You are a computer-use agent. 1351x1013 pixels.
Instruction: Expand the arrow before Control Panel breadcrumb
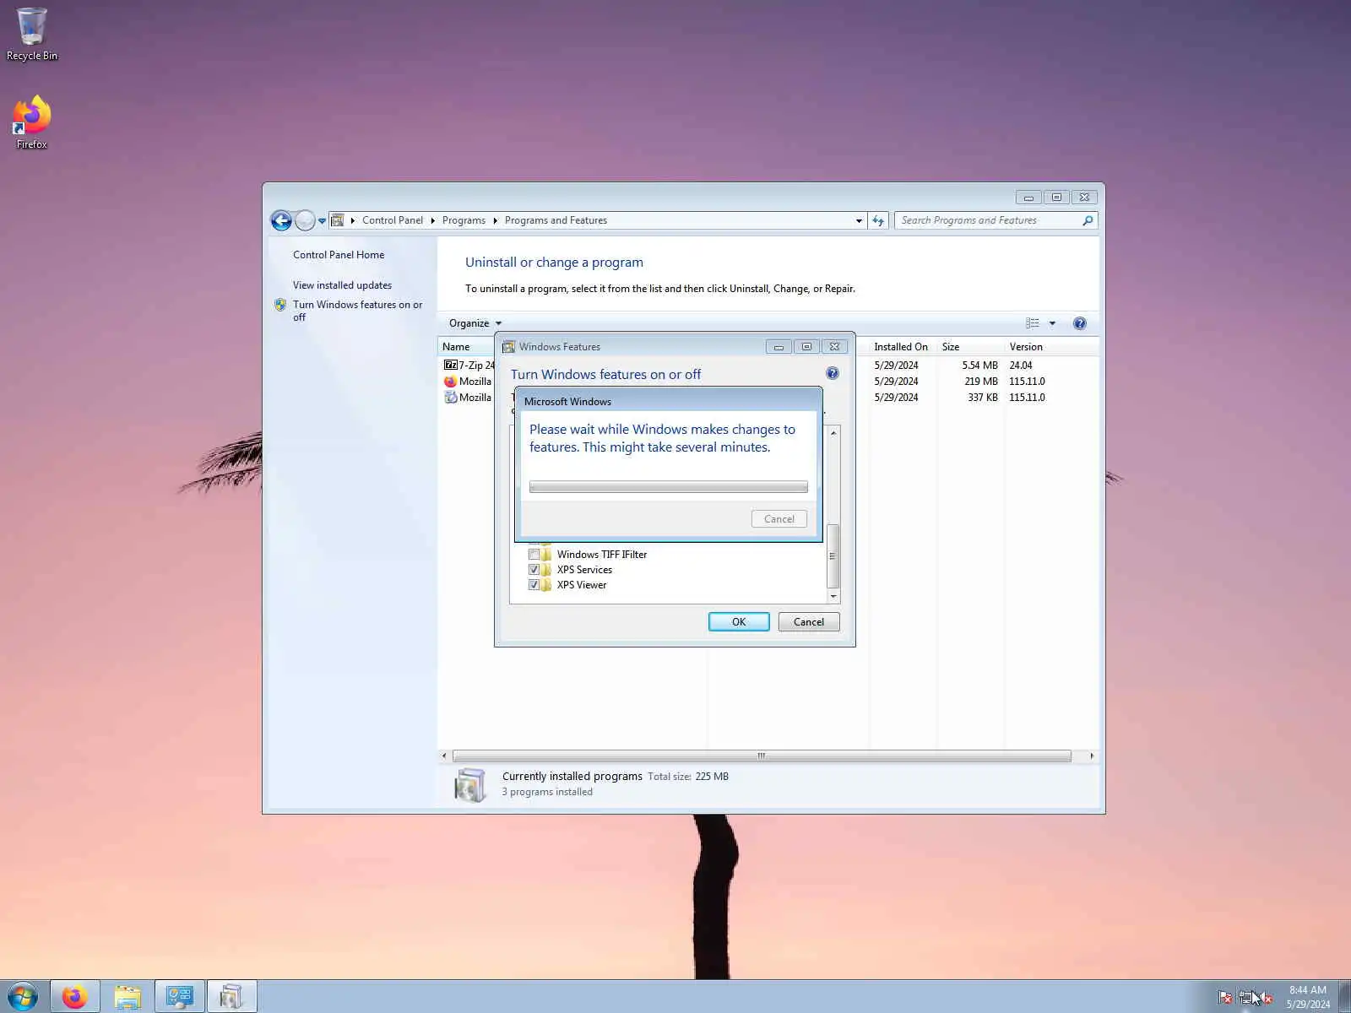pyautogui.click(x=353, y=220)
